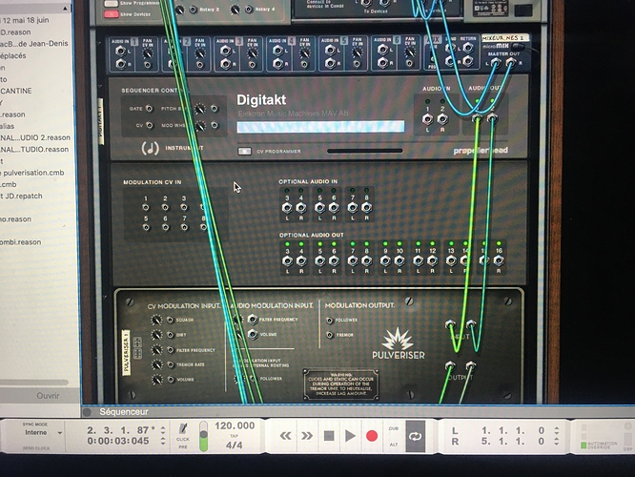The width and height of the screenshot is (635, 477).
Task: Click the 4/4 time signature field
Action: 235,446
